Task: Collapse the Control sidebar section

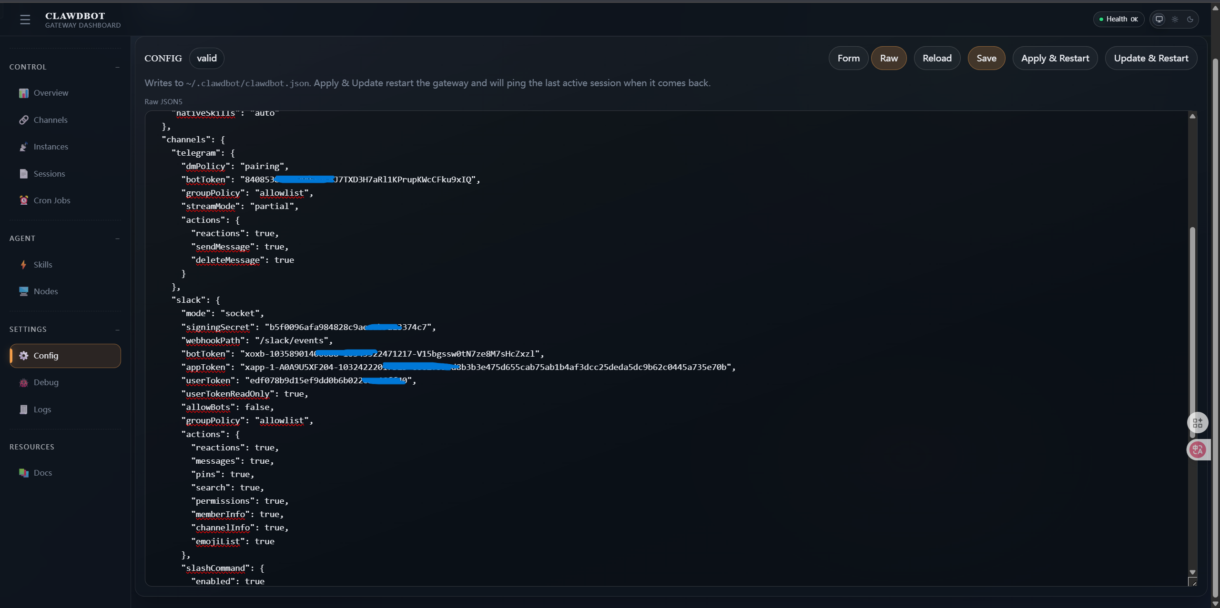Action: pos(117,67)
